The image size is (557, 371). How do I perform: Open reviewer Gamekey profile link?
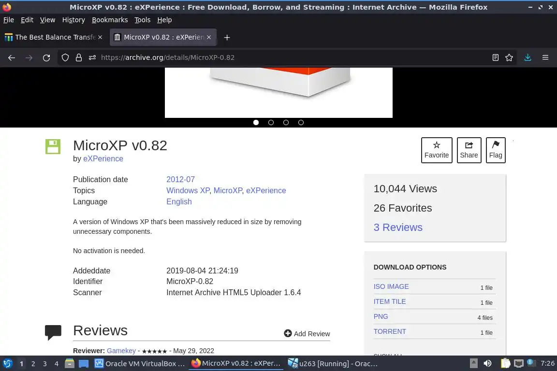click(121, 351)
